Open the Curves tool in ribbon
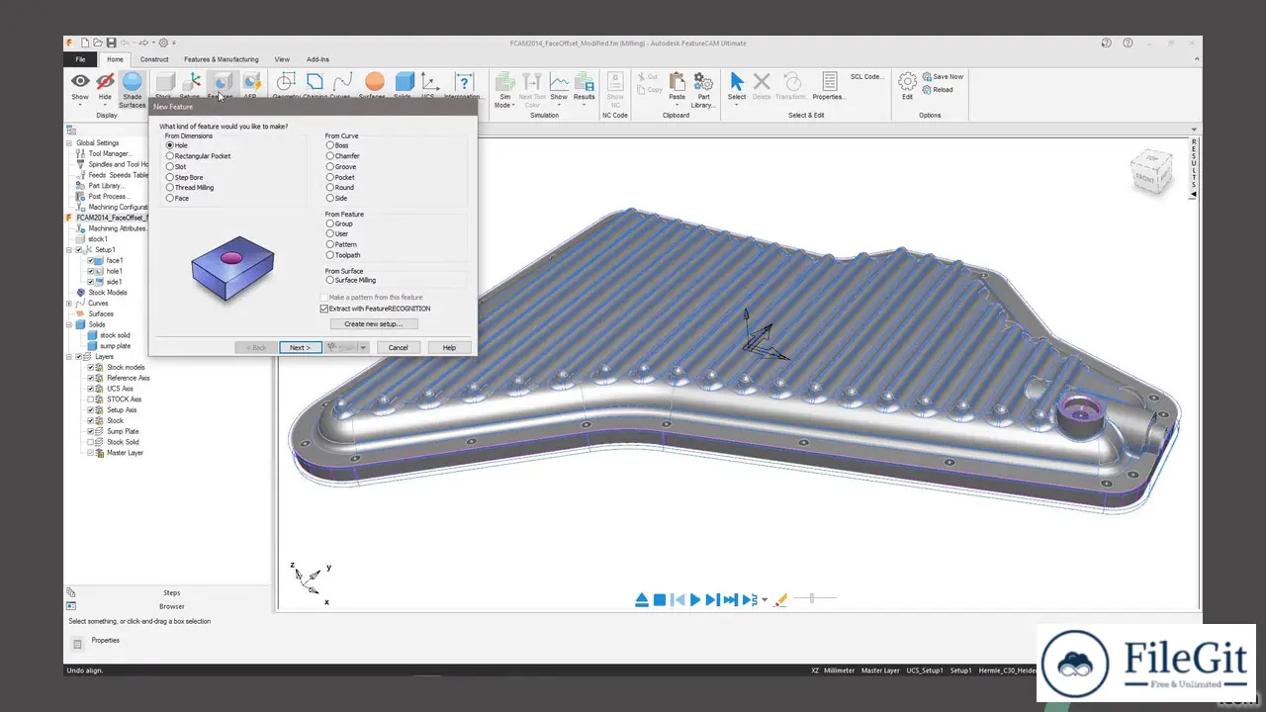This screenshot has height=712, width=1266. (x=342, y=82)
